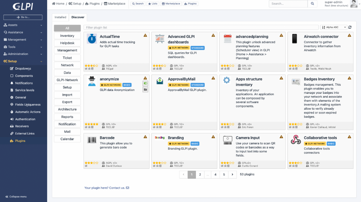Collapse the sidebar with Collapse menu

pos(16,197)
